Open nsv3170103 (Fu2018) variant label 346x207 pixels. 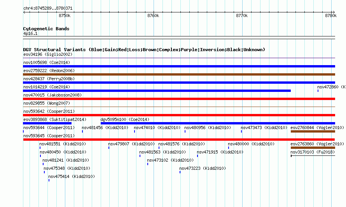[x=313, y=152]
